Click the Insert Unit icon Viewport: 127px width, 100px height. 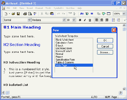(x=87, y=14)
